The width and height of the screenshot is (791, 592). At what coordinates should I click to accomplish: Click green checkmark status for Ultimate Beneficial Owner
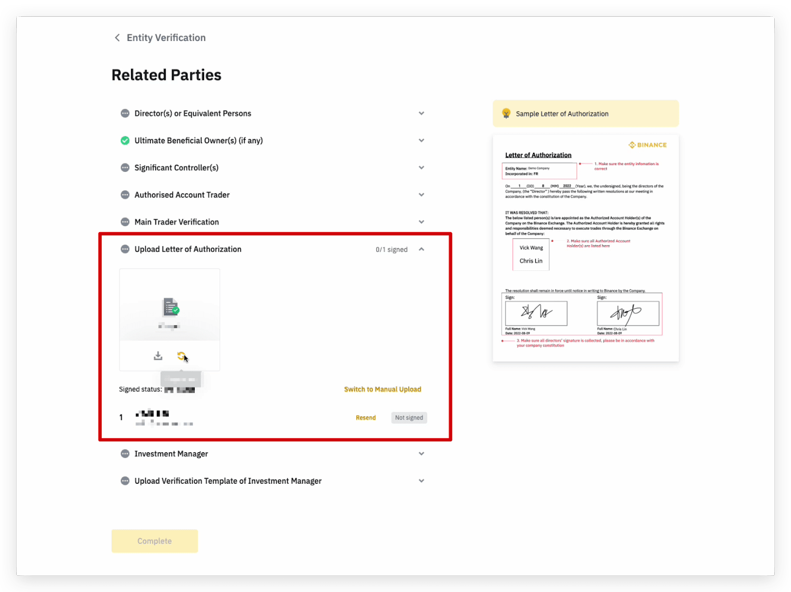[x=125, y=141]
